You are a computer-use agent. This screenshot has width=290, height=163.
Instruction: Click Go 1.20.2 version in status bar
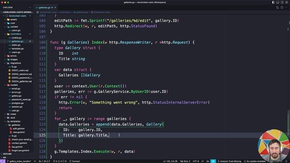44,161
